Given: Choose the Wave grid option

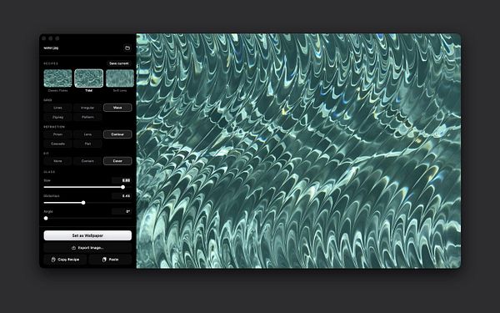Looking at the screenshot, I should (x=117, y=108).
